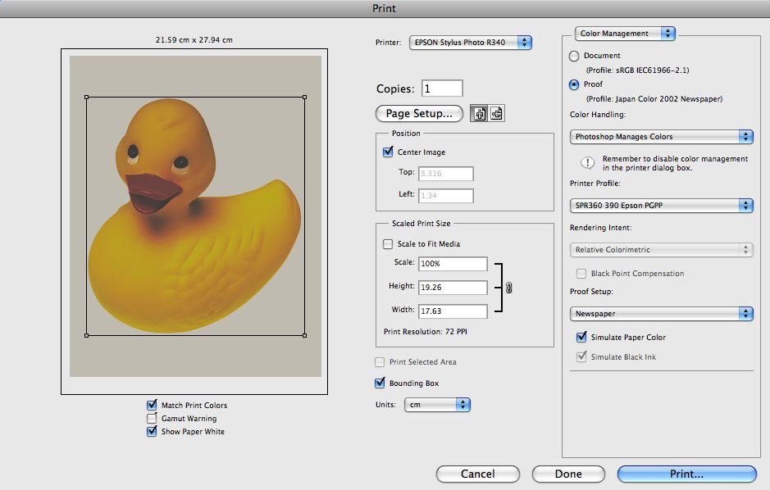Click bottom-right bounding box handle
The image size is (770, 490).
click(304, 335)
